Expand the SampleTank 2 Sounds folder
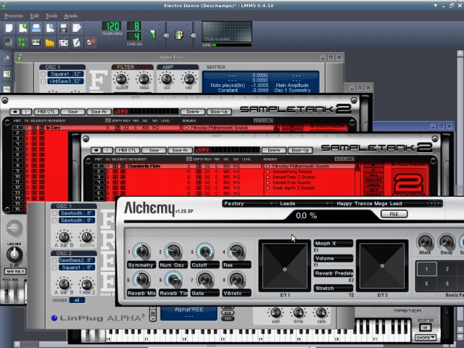 (x=268, y=177)
